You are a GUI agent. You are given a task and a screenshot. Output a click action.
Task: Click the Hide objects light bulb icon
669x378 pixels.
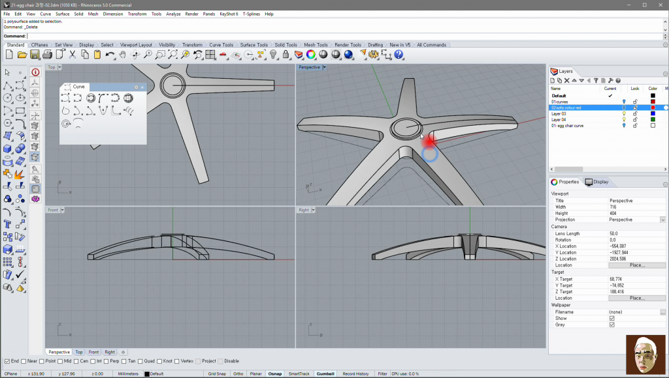tap(274, 55)
